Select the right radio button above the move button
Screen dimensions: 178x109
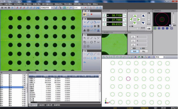pyautogui.click(x=141, y=48)
